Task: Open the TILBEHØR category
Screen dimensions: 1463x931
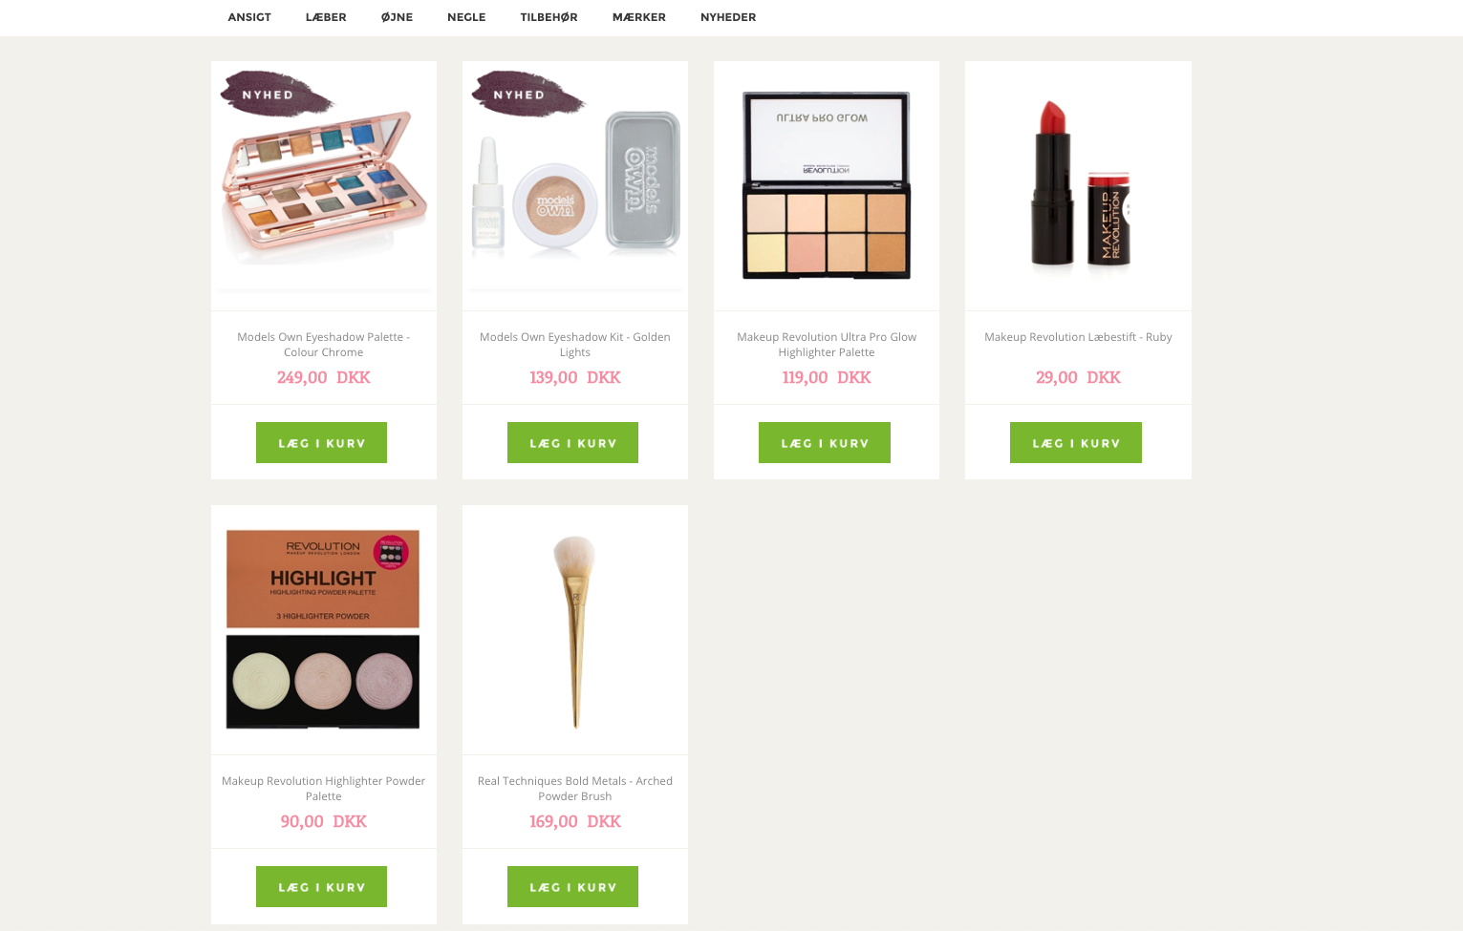Action: (x=549, y=17)
